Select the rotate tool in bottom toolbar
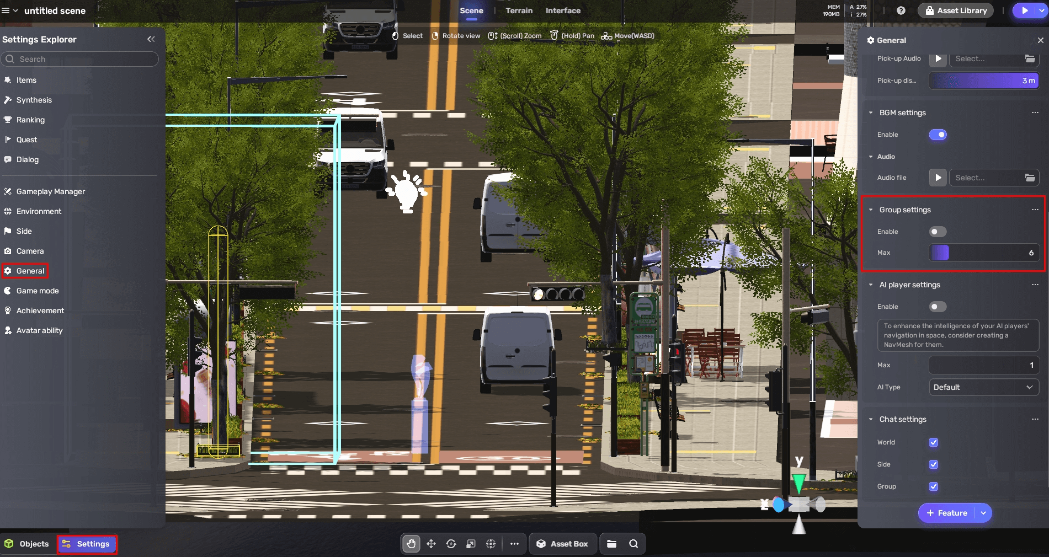This screenshot has width=1049, height=557. point(451,544)
